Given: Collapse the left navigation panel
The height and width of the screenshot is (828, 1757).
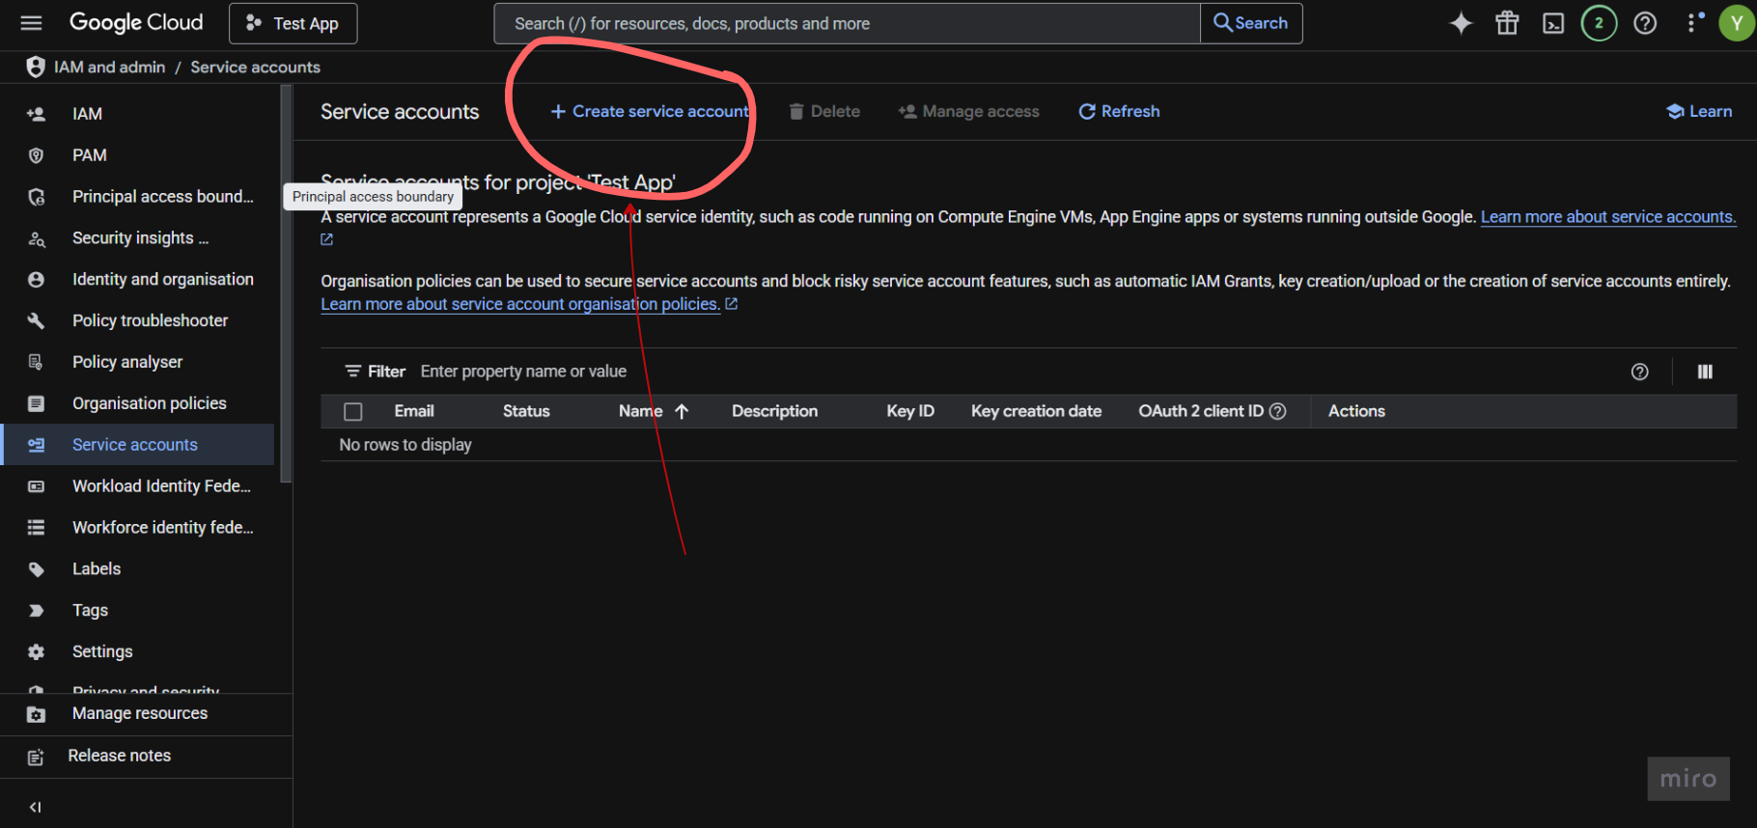Looking at the screenshot, I should (x=36, y=807).
